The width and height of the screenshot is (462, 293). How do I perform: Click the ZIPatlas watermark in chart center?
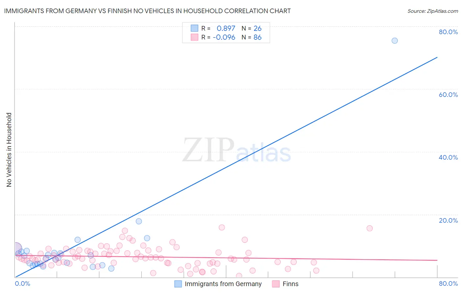237,150
